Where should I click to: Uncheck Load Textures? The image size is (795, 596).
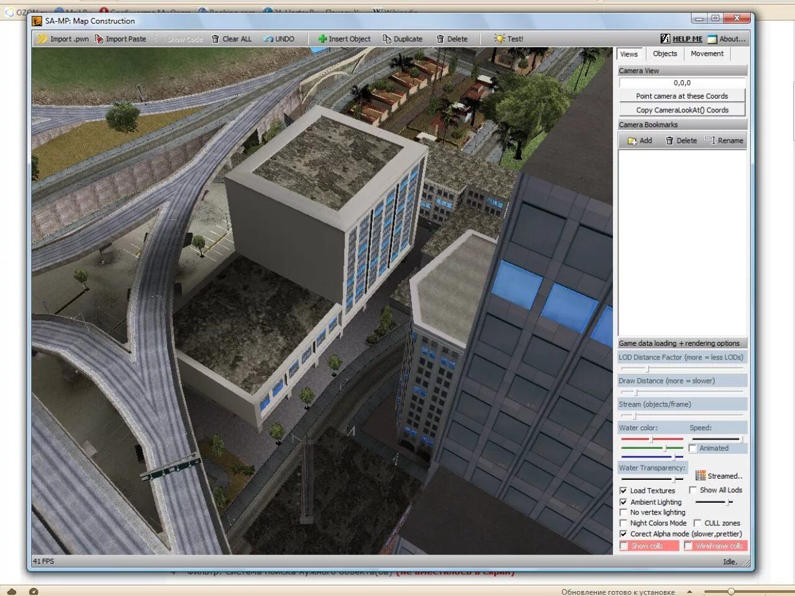tap(624, 490)
